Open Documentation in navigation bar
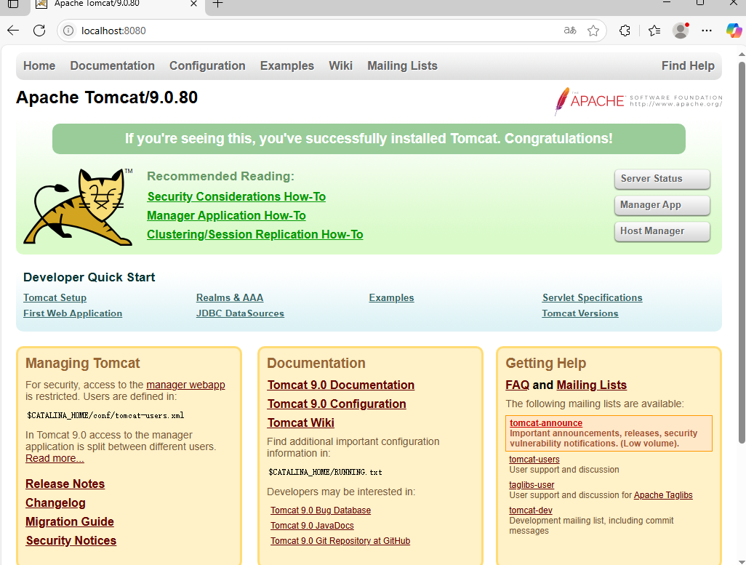This screenshot has width=746, height=565. point(112,65)
